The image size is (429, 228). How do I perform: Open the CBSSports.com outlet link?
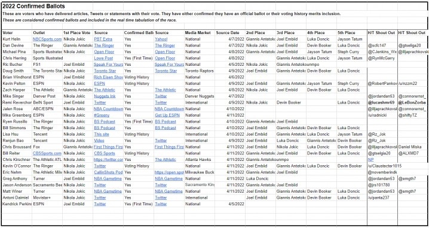tap(47, 153)
